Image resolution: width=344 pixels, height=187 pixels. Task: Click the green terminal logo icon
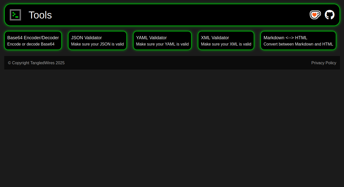tap(15, 15)
